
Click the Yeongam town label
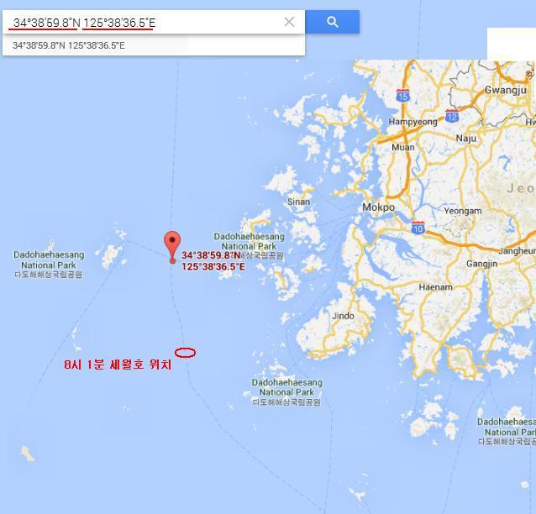[x=463, y=211]
